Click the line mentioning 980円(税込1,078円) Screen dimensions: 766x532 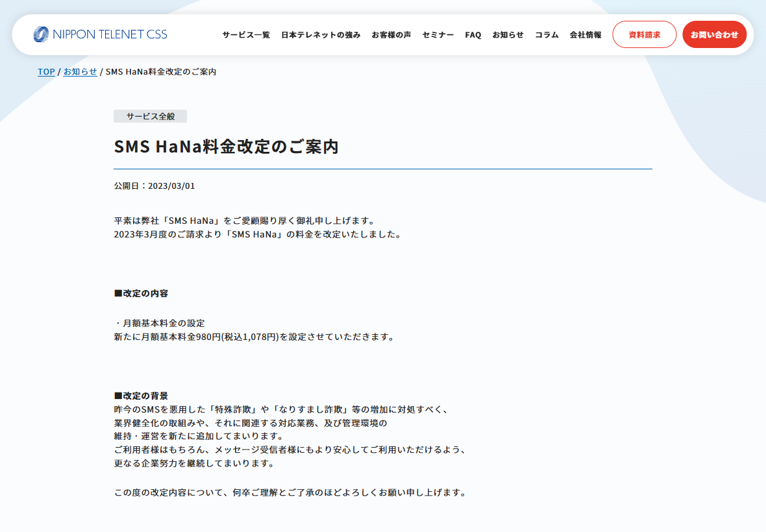pyautogui.click(x=254, y=337)
